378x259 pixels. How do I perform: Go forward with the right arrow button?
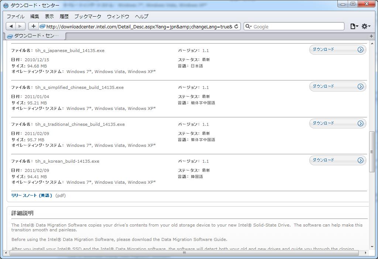tap(21, 26)
